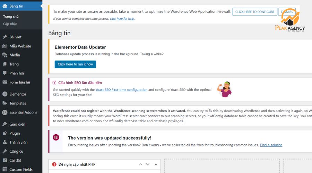Click the Elementor Data Updater heading
This screenshot has width=312, height=173.
[80, 47]
